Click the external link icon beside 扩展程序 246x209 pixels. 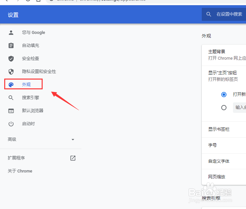[x=73, y=158]
